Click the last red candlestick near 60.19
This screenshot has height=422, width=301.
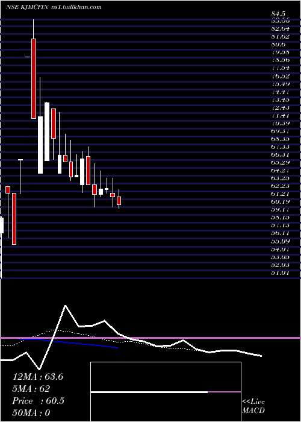click(119, 201)
